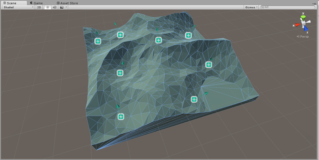Toggle the image effects picture button
The image size is (319, 160).
click(x=62, y=7)
